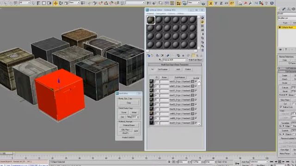Click the Add sub-material button
Viewport: 296px width, 166px height.
coord(178,69)
